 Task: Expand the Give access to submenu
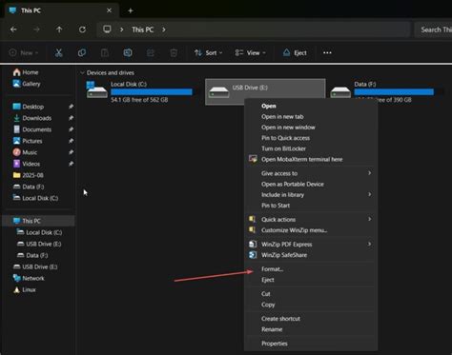click(370, 173)
